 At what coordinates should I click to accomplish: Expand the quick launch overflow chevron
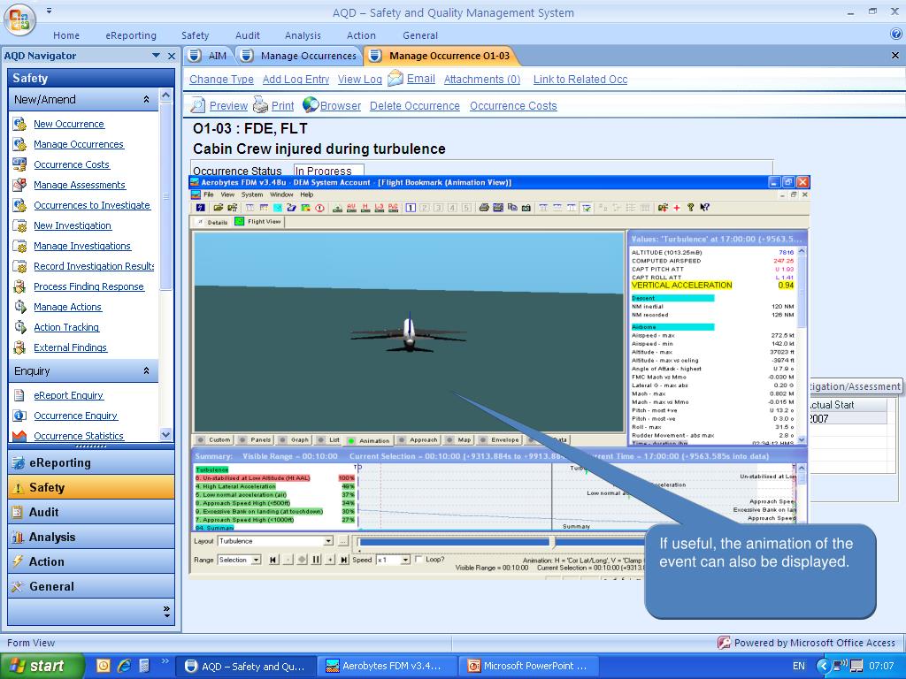[165, 661]
